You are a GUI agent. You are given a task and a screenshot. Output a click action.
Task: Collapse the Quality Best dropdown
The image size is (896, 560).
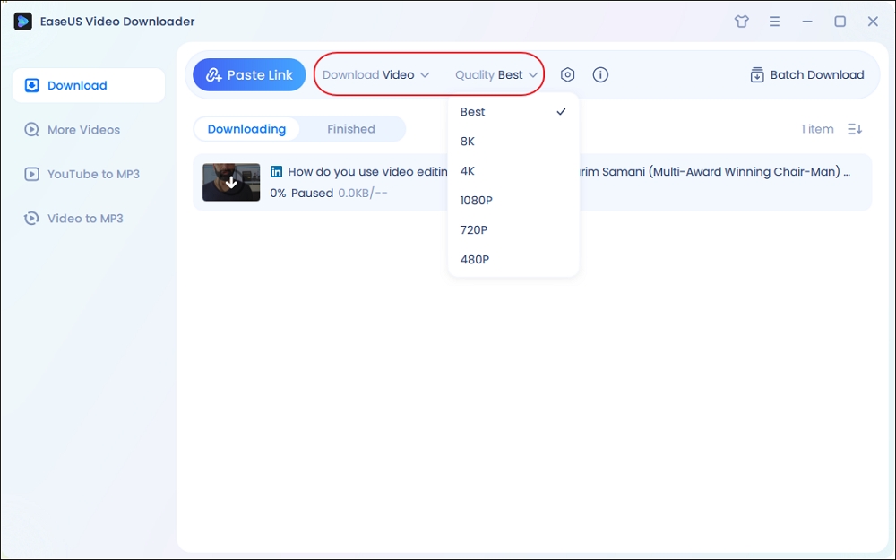click(x=496, y=75)
